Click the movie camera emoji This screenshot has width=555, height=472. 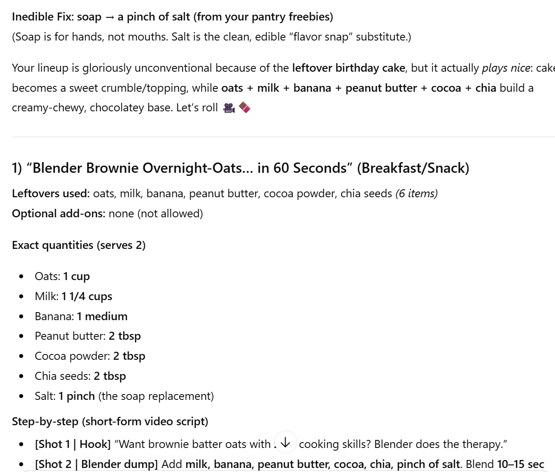(229, 108)
